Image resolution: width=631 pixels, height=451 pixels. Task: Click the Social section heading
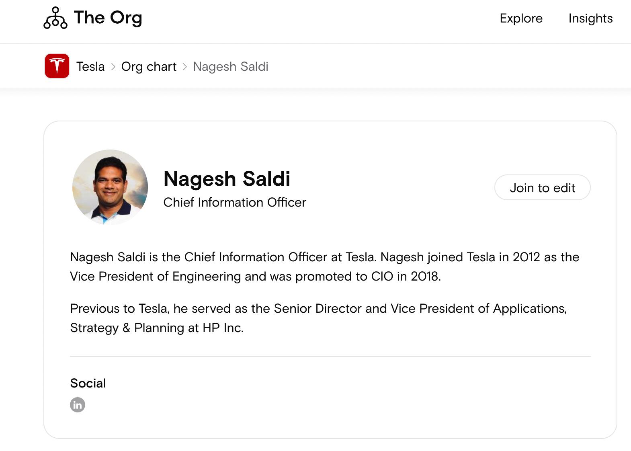tap(88, 383)
